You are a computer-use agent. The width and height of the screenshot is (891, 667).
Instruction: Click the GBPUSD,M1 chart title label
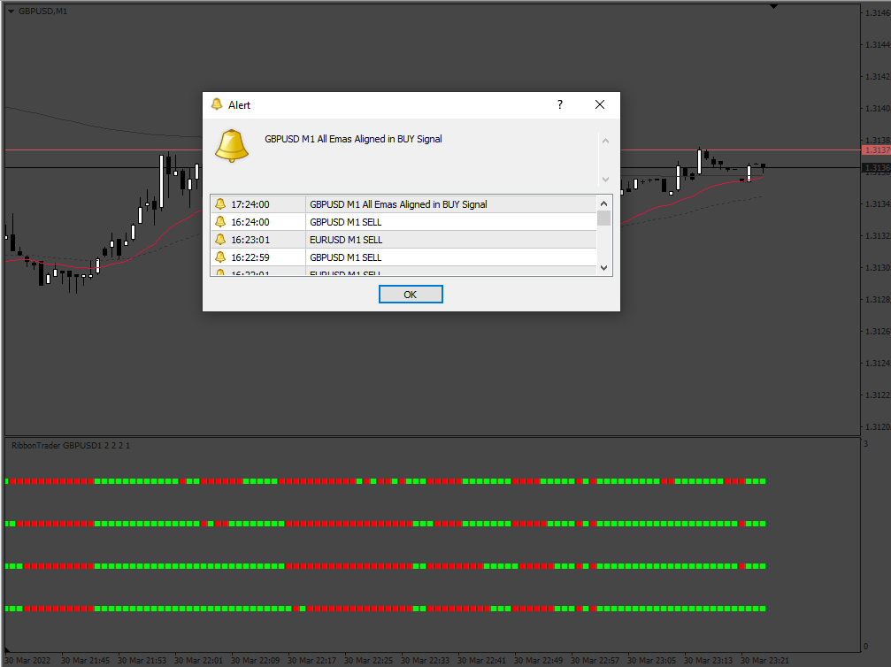point(42,11)
